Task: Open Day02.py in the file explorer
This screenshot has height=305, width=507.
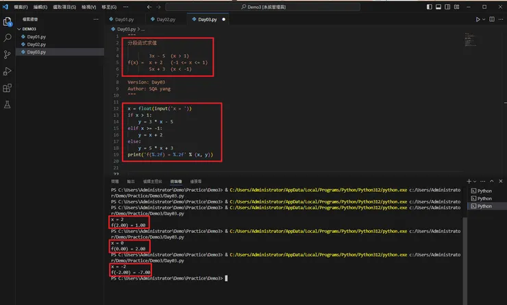Action: (x=36, y=45)
